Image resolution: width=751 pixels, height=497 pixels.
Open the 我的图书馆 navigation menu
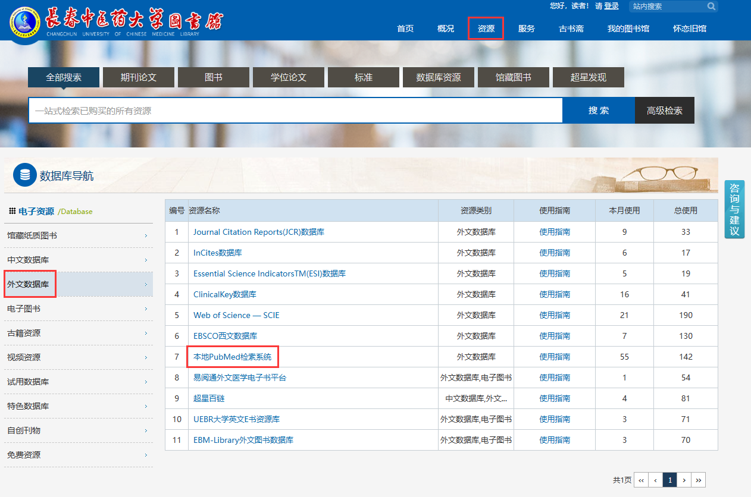click(x=628, y=29)
